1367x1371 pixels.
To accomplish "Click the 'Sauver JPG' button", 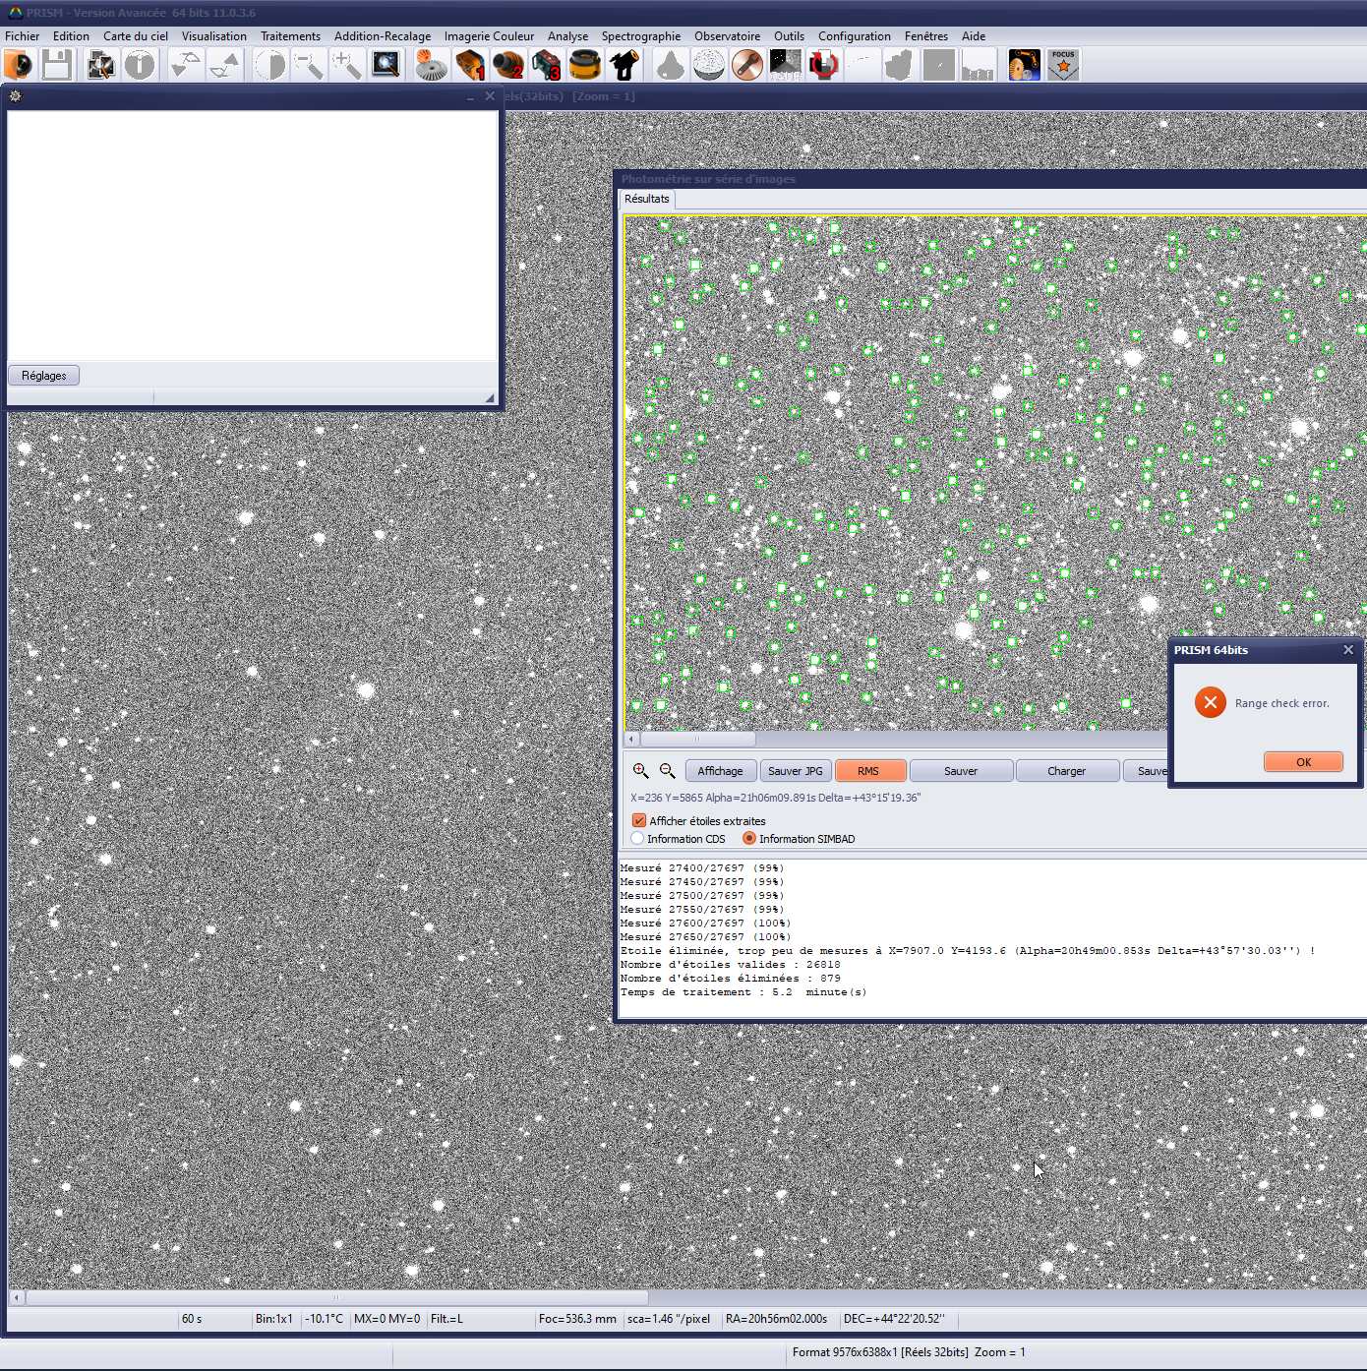I will [x=795, y=771].
